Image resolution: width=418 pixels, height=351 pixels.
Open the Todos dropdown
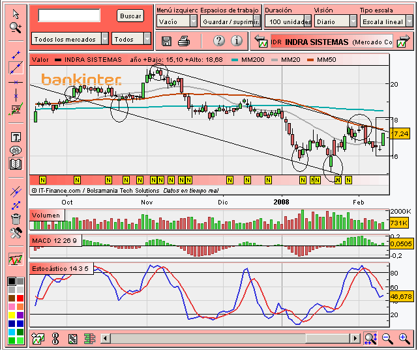pos(132,39)
